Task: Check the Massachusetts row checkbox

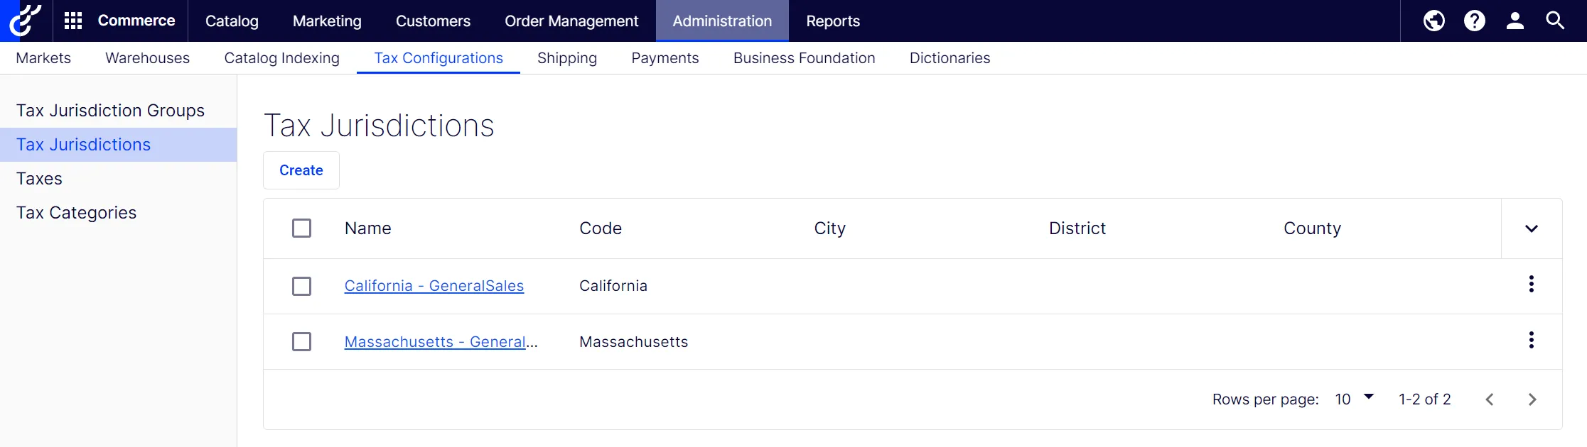Action: click(x=302, y=342)
